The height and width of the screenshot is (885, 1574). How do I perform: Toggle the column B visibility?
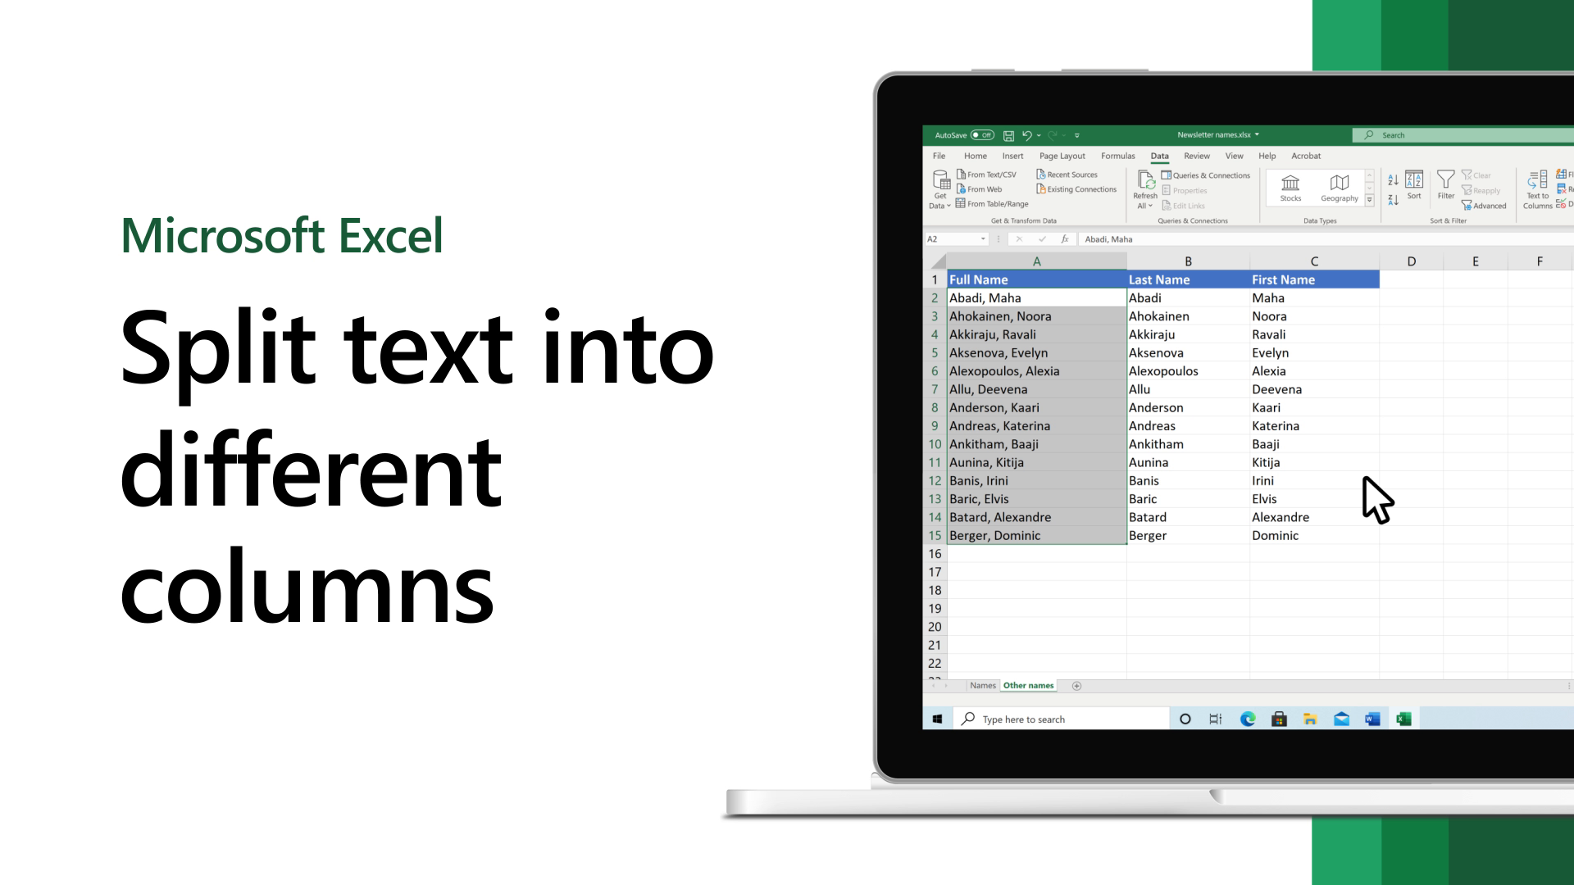(1187, 261)
